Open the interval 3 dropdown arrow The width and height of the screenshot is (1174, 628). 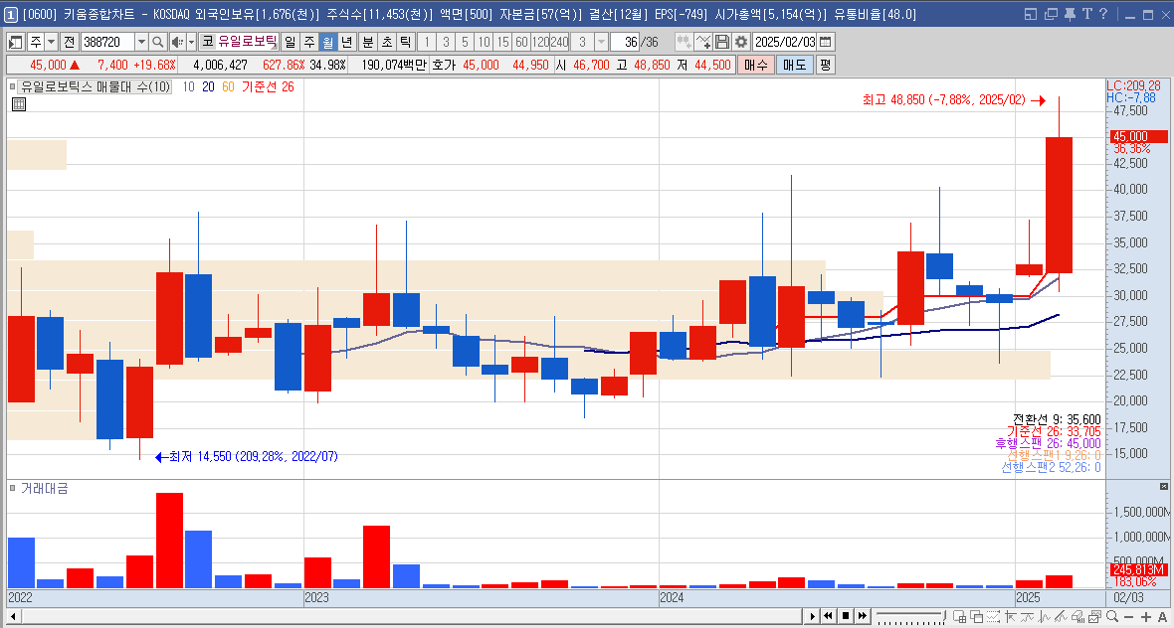click(601, 42)
